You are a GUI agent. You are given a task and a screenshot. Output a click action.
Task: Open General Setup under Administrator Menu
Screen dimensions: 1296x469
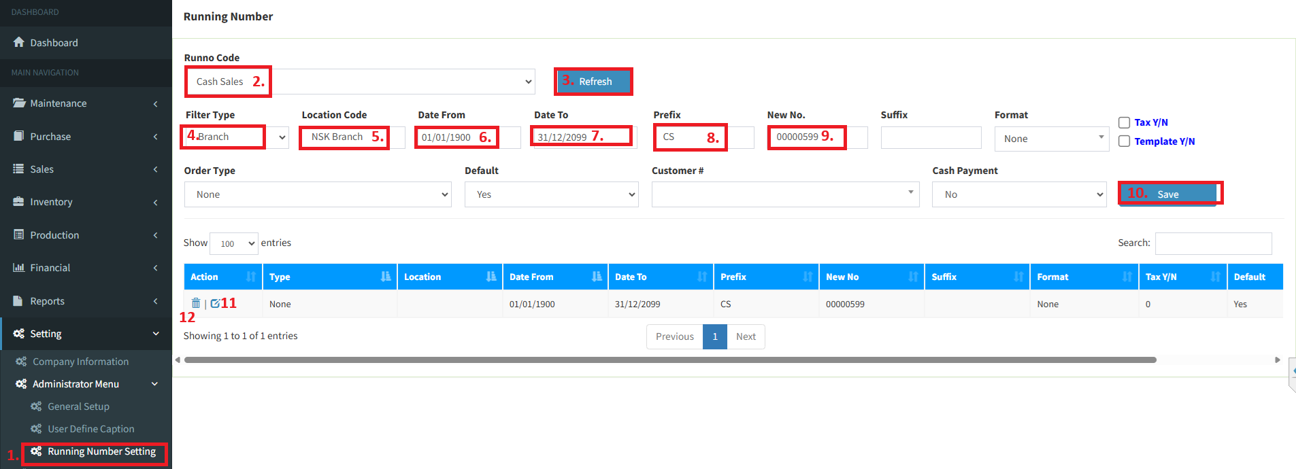tap(78, 406)
